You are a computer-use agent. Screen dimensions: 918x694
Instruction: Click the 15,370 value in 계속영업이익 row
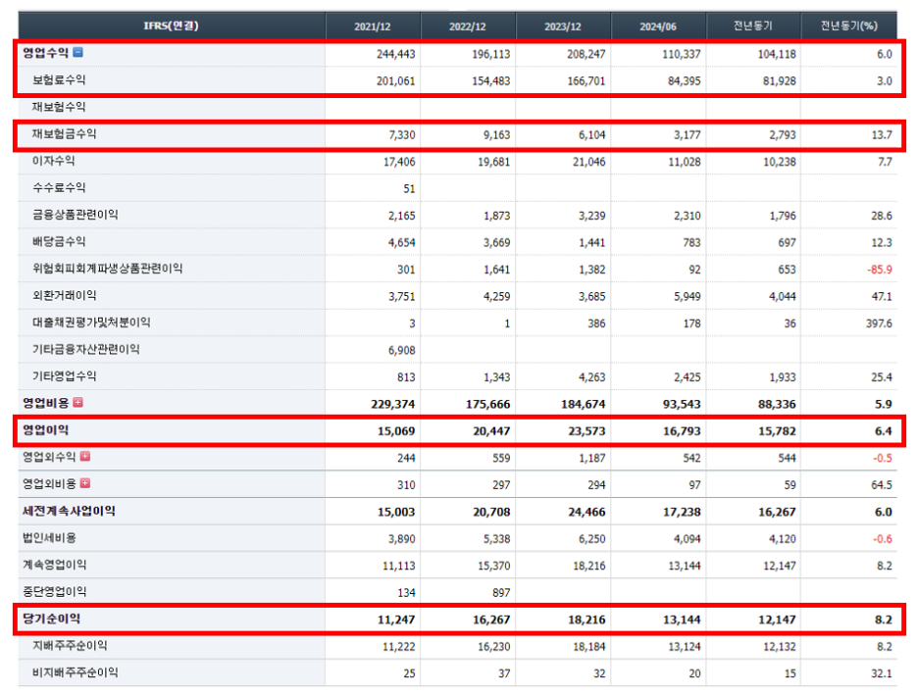[493, 566]
